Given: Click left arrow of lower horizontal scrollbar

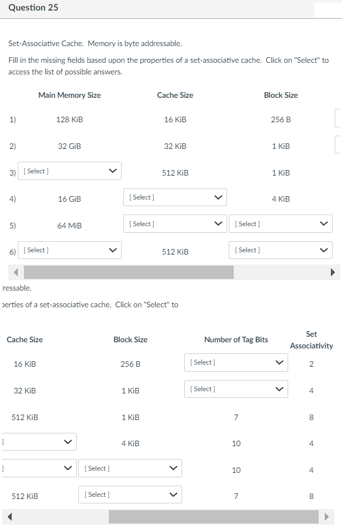Looking at the screenshot, I should (x=10, y=517).
